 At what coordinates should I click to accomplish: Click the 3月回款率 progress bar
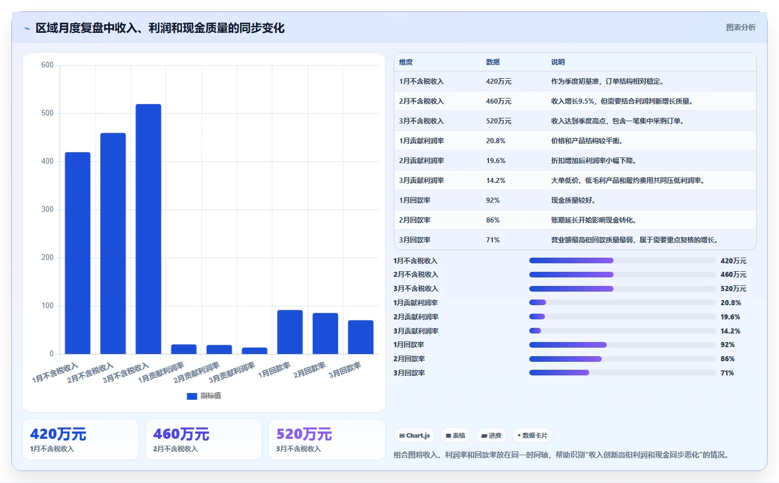[x=622, y=373]
